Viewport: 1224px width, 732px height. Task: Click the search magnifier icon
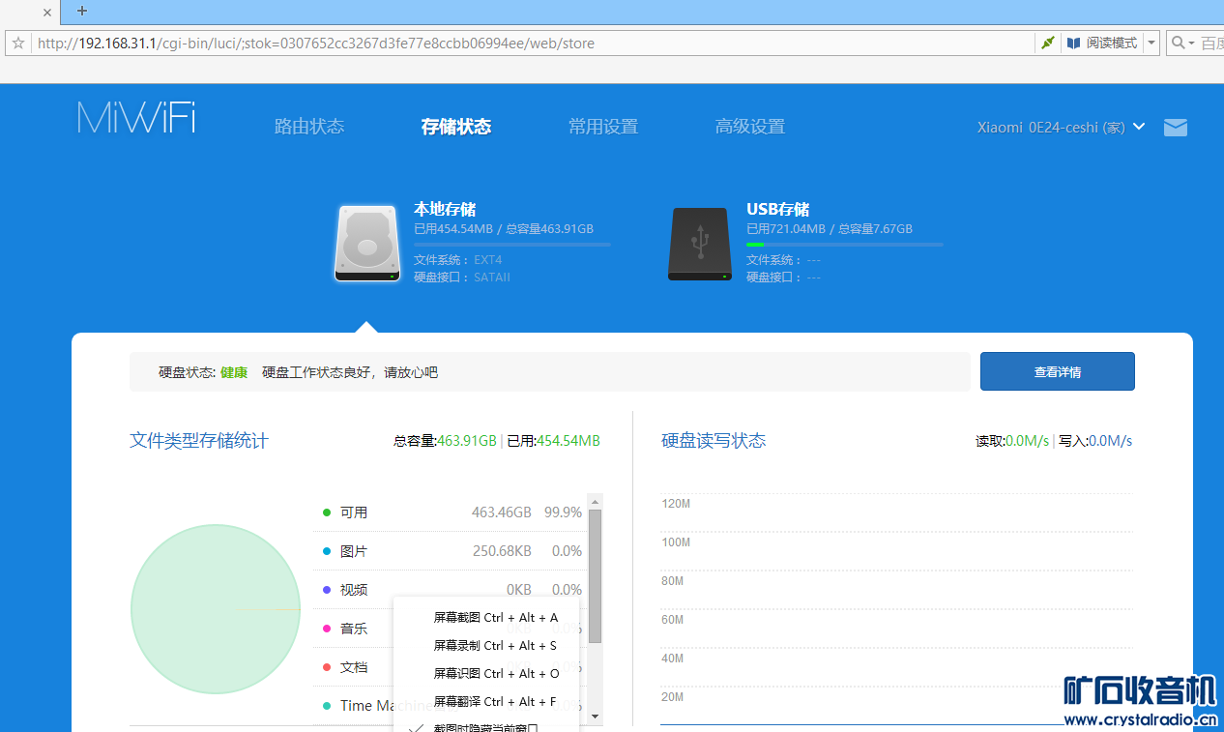click(1178, 44)
